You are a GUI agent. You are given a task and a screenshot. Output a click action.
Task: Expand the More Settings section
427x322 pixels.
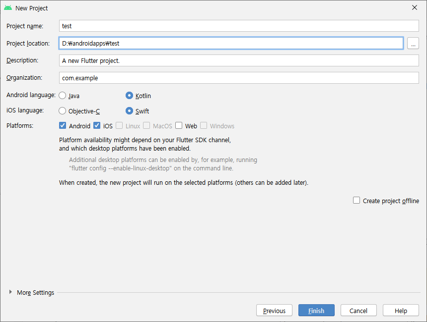click(10, 292)
